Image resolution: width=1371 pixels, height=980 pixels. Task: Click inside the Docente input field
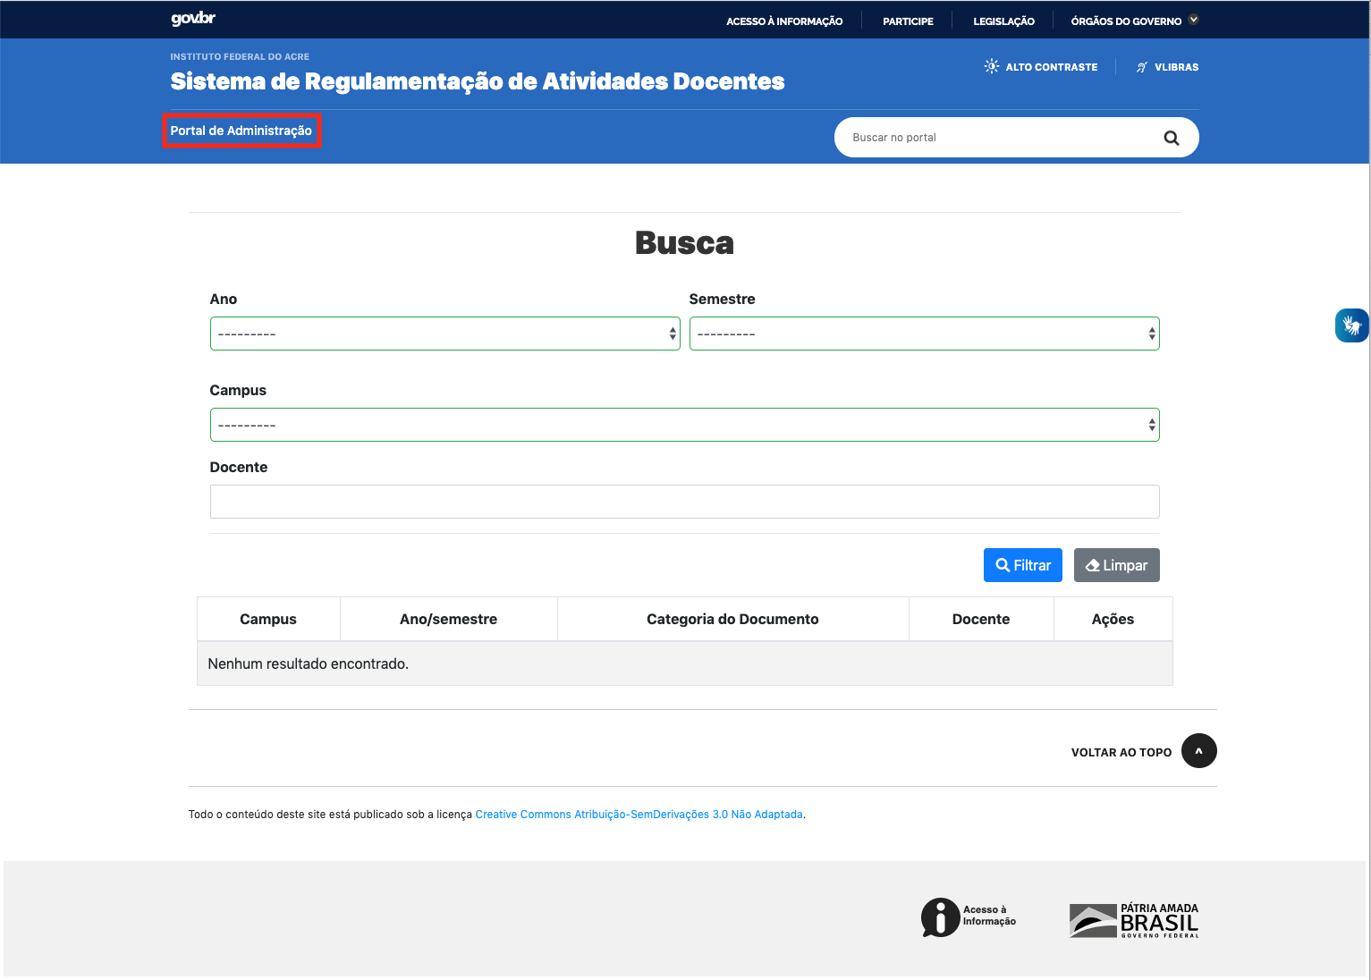tap(684, 501)
